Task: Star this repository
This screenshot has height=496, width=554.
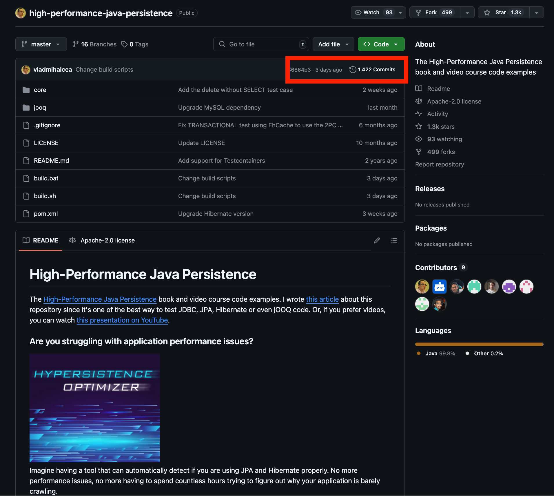Action: click(504, 12)
